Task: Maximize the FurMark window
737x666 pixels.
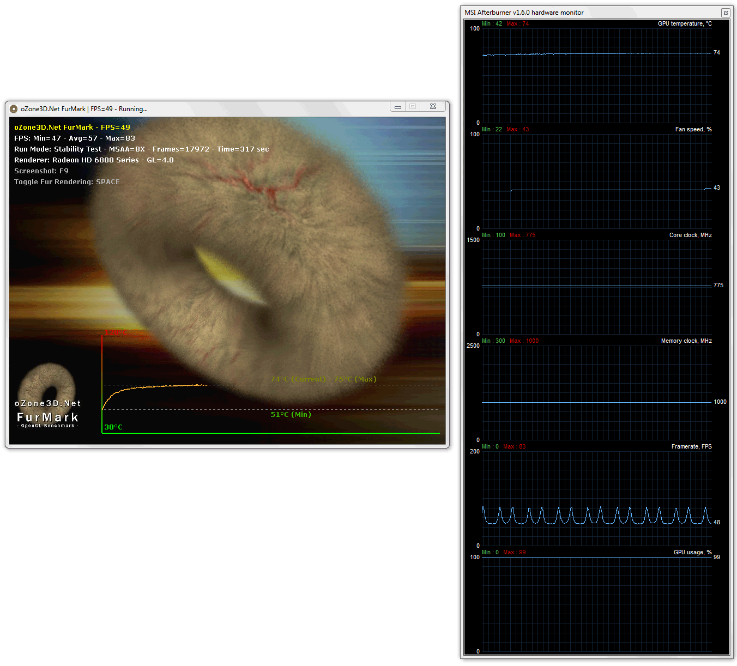Action: [x=413, y=107]
